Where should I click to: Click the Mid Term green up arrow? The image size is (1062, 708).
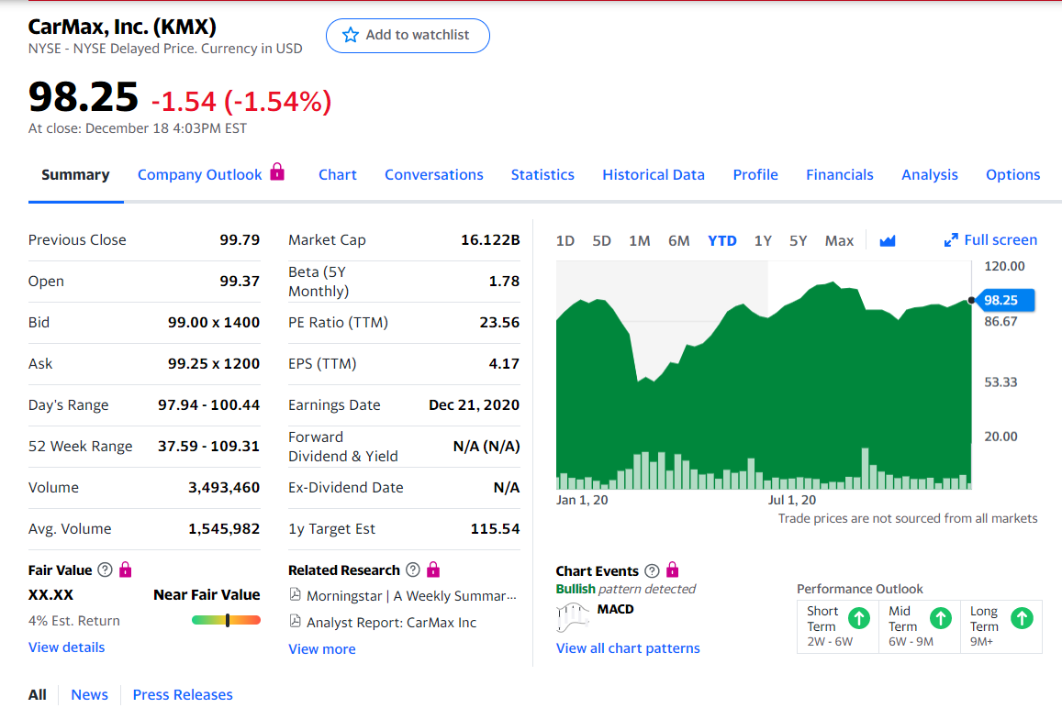pos(940,617)
